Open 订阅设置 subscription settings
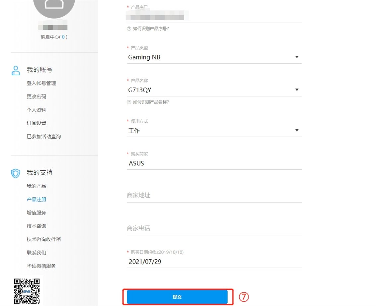Viewport: 376px width, 307px height. point(36,123)
